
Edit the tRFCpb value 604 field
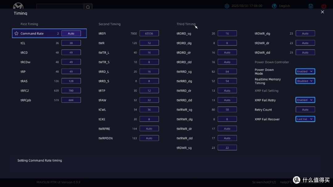71,100
